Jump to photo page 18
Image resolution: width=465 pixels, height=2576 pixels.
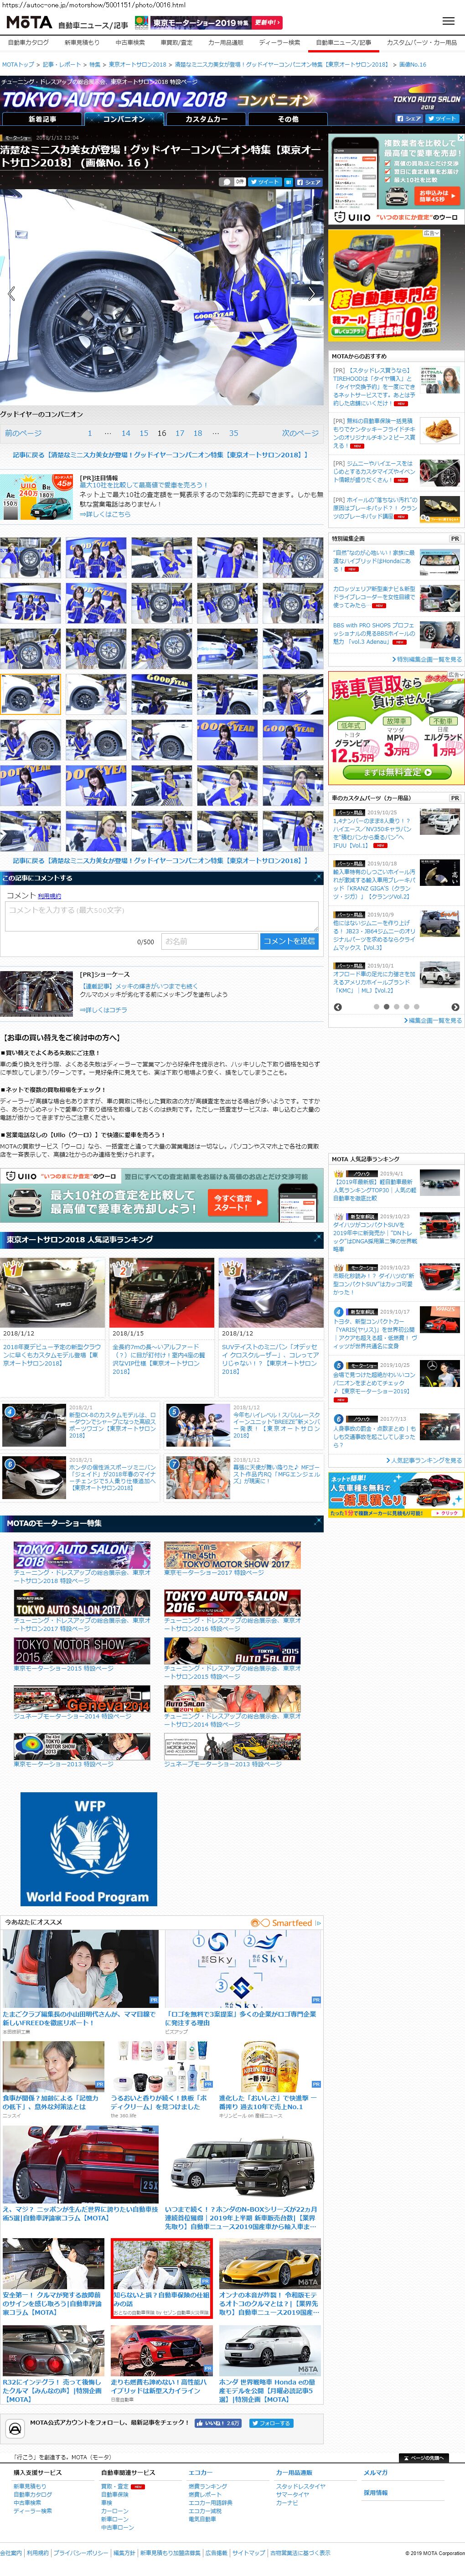coord(197,433)
